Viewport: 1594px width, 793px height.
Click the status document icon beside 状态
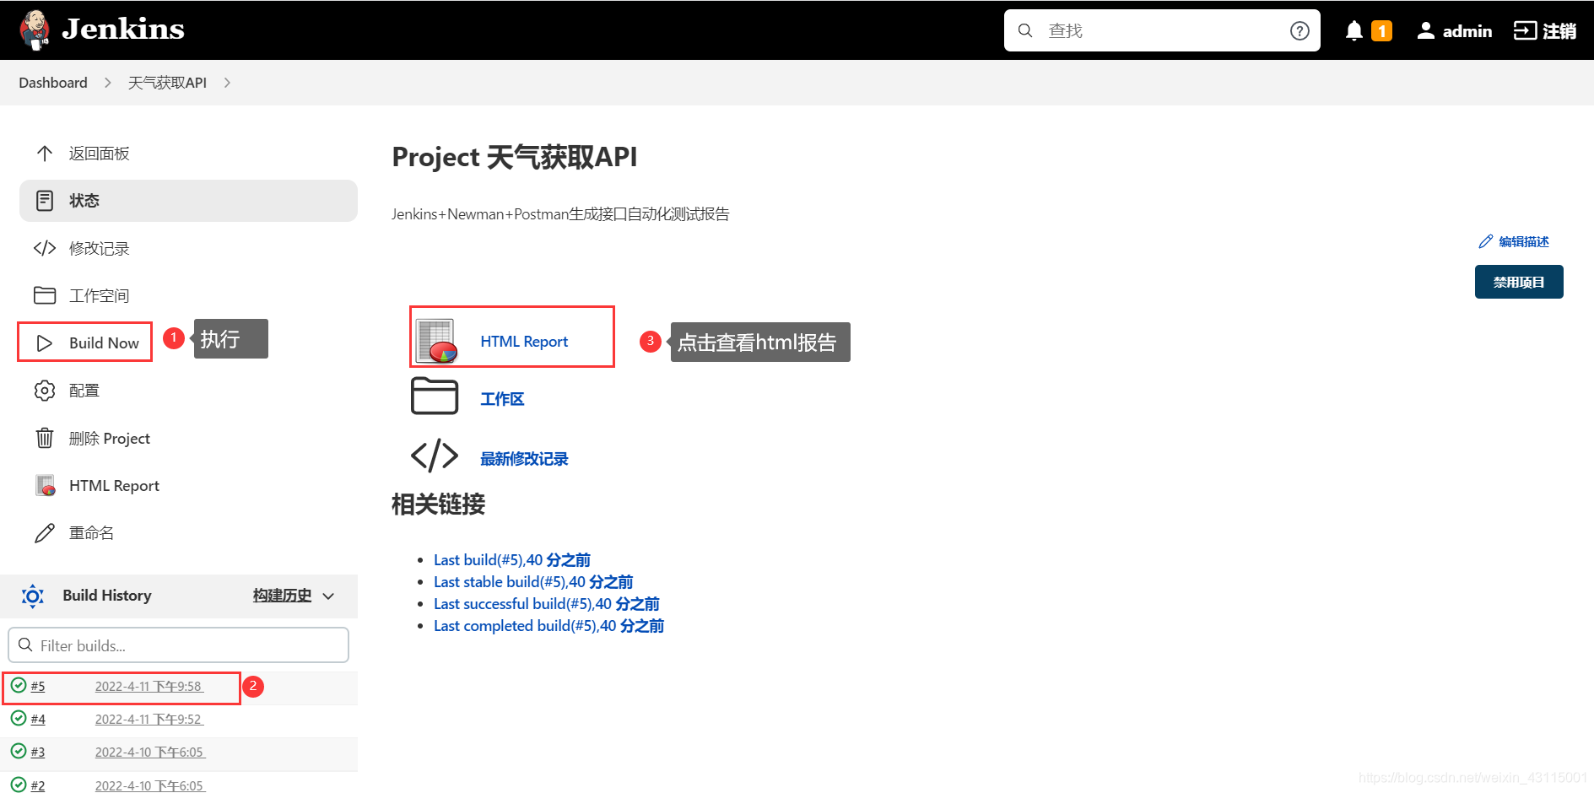[x=45, y=201]
